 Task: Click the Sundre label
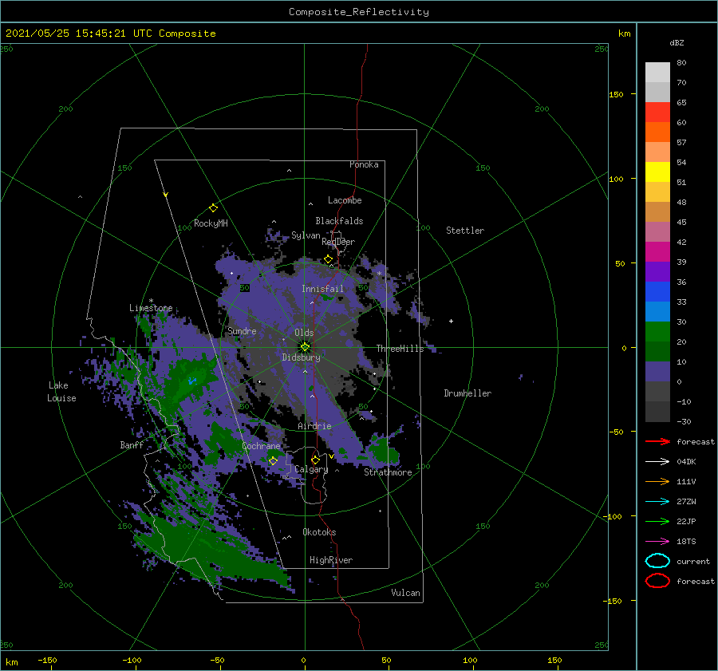click(242, 330)
